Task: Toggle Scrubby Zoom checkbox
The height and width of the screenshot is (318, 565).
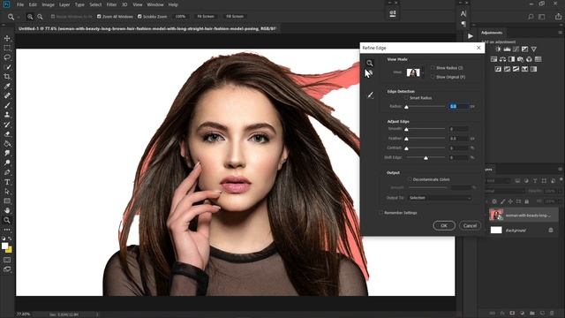Action: pos(139,17)
